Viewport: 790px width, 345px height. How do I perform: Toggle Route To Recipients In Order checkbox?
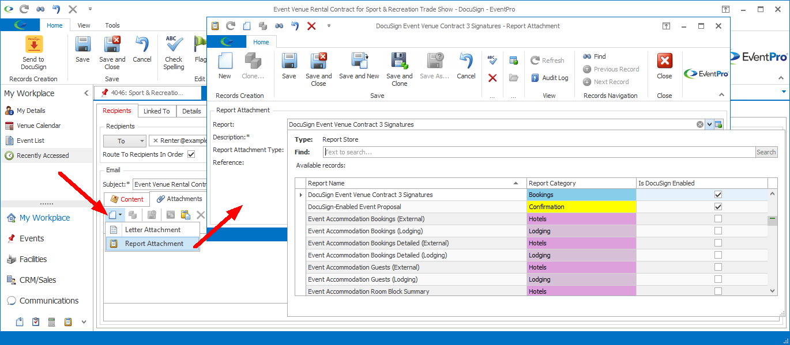tap(191, 154)
